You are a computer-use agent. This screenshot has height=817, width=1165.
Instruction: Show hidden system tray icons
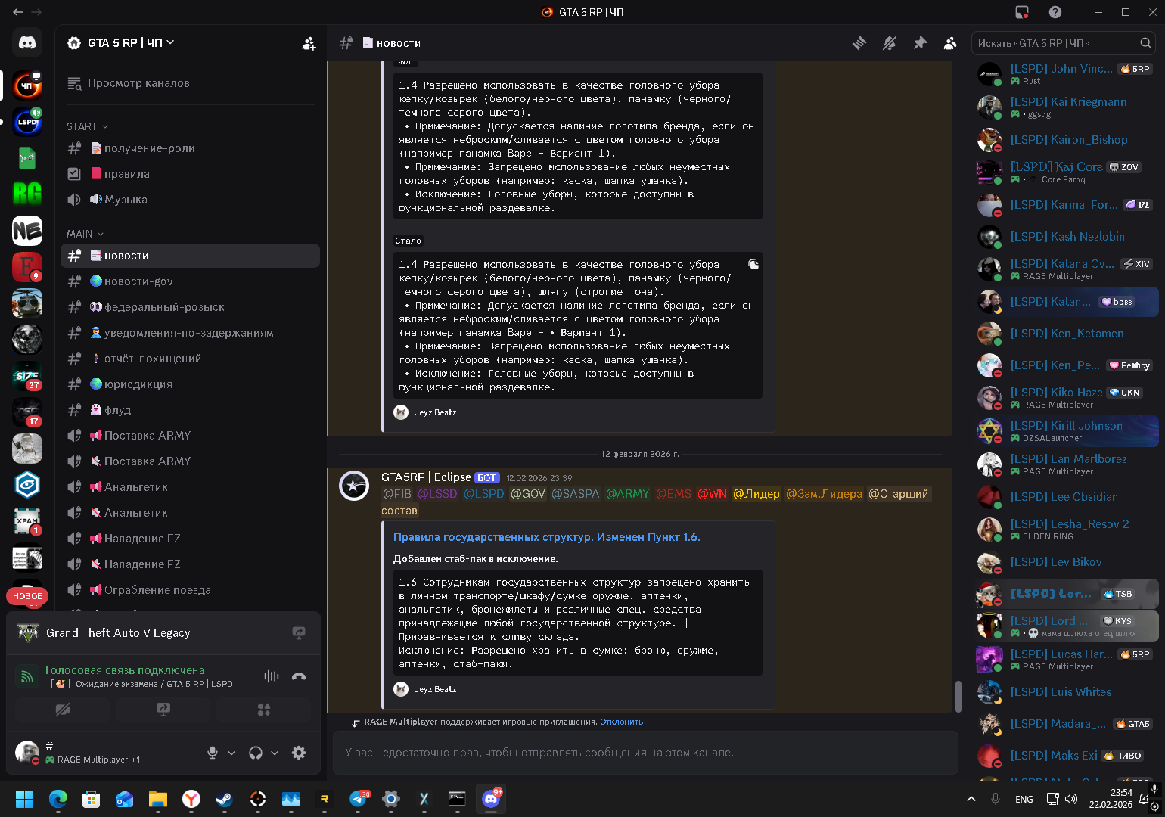click(x=971, y=799)
